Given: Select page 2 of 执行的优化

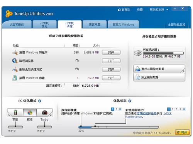Looking at the screenshot, I should click(116, 109).
